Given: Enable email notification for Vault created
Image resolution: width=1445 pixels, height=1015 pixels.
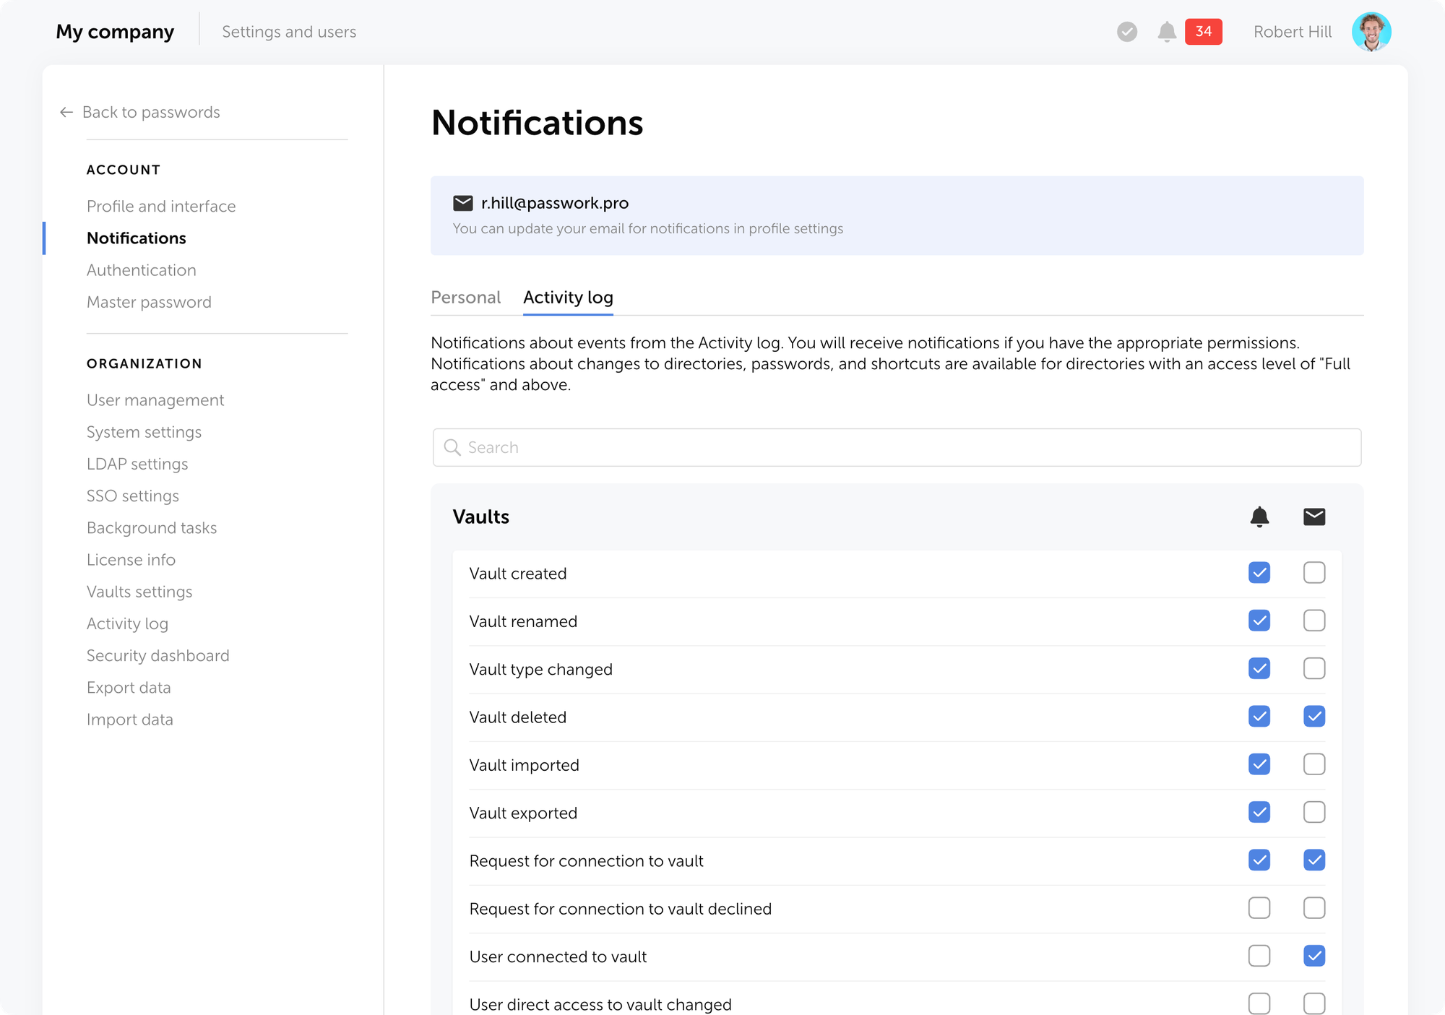Looking at the screenshot, I should tap(1314, 573).
